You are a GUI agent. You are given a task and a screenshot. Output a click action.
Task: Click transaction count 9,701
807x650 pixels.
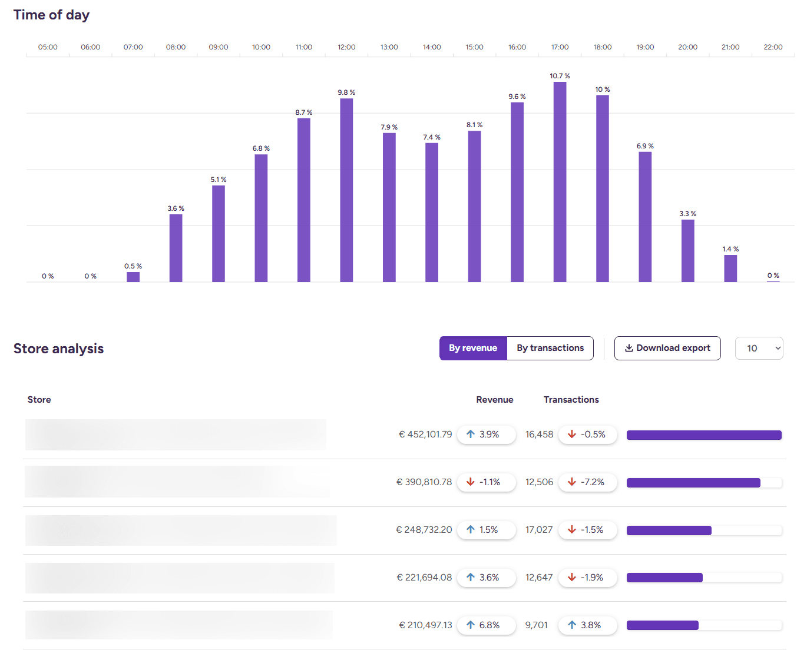point(537,625)
